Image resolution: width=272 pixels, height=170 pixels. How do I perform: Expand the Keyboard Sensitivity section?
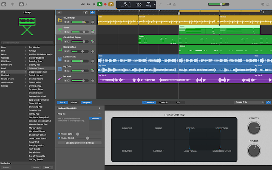(x=99, y=108)
